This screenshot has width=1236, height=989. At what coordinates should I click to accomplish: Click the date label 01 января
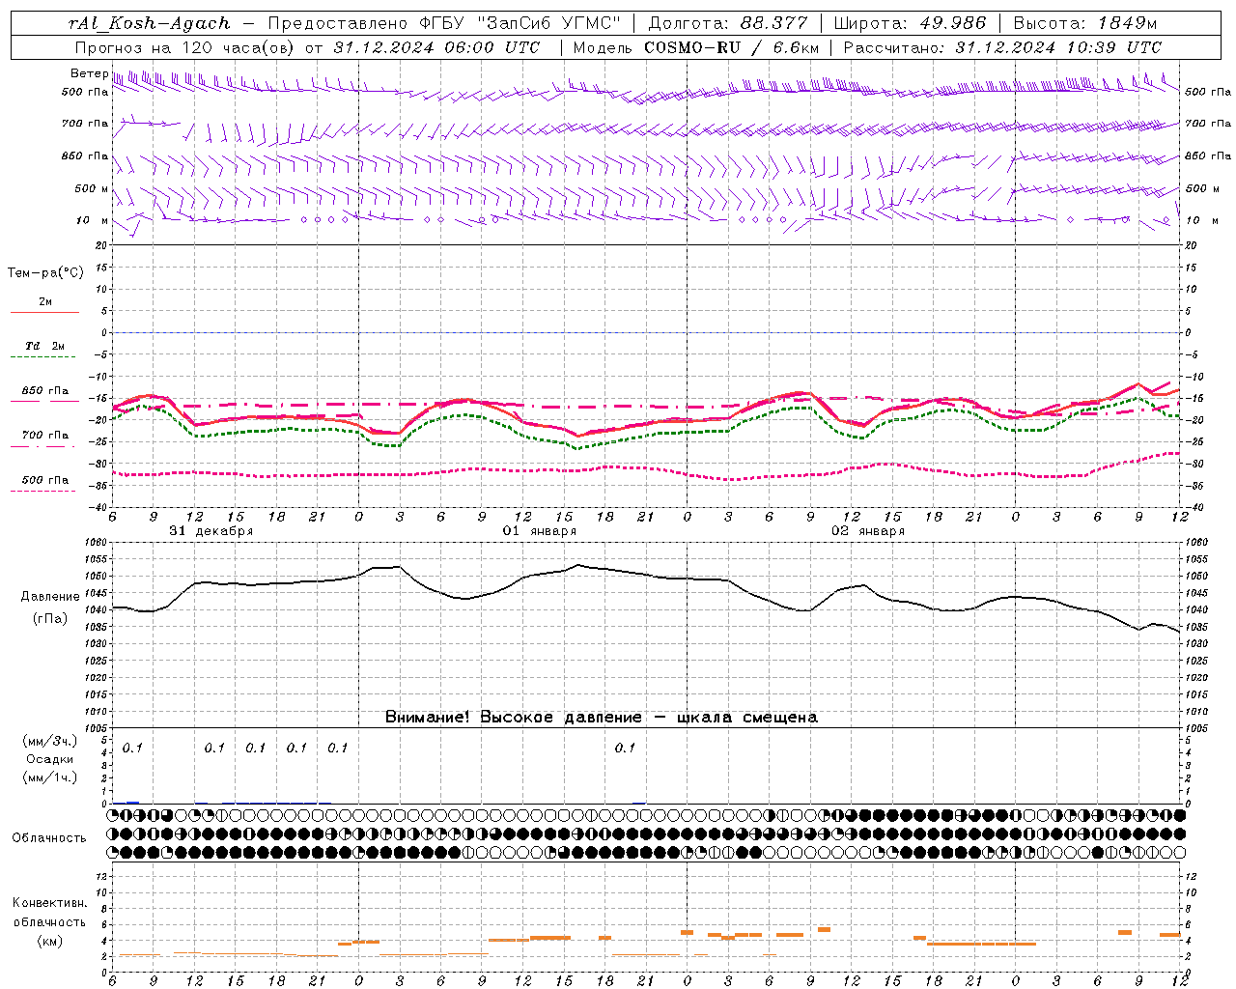pyautogui.click(x=540, y=531)
